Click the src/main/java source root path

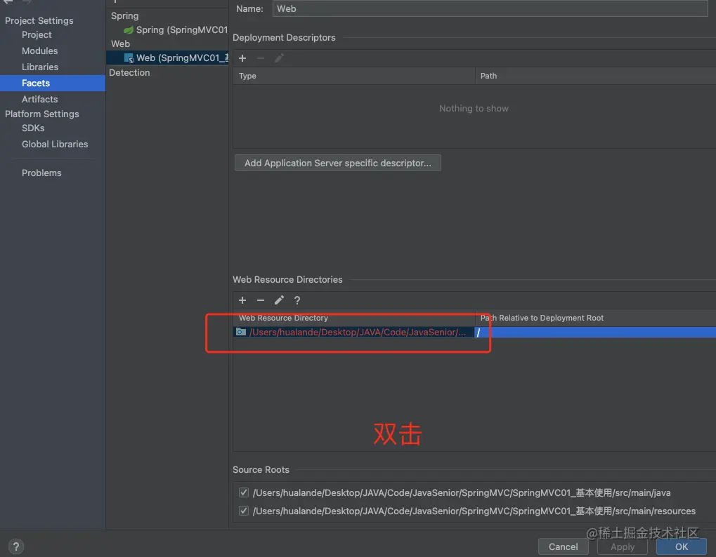[462, 492]
